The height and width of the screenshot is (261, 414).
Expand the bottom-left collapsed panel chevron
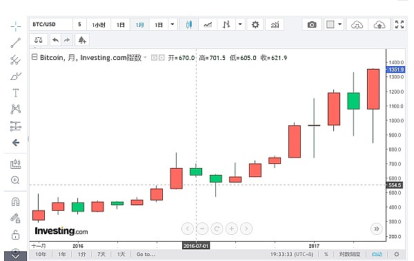[15, 256]
